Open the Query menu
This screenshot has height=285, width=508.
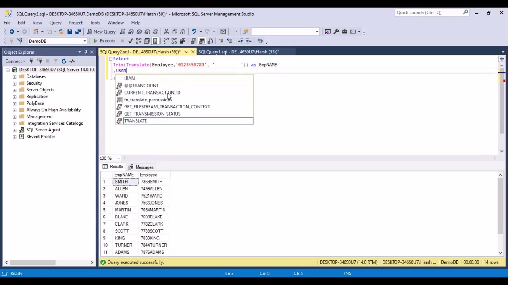pyautogui.click(x=55, y=23)
